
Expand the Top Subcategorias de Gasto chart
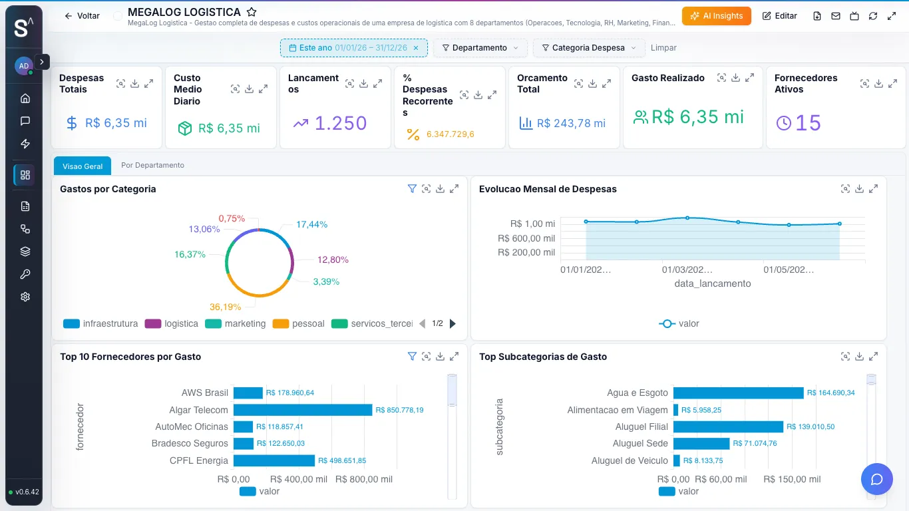pos(873,357)
